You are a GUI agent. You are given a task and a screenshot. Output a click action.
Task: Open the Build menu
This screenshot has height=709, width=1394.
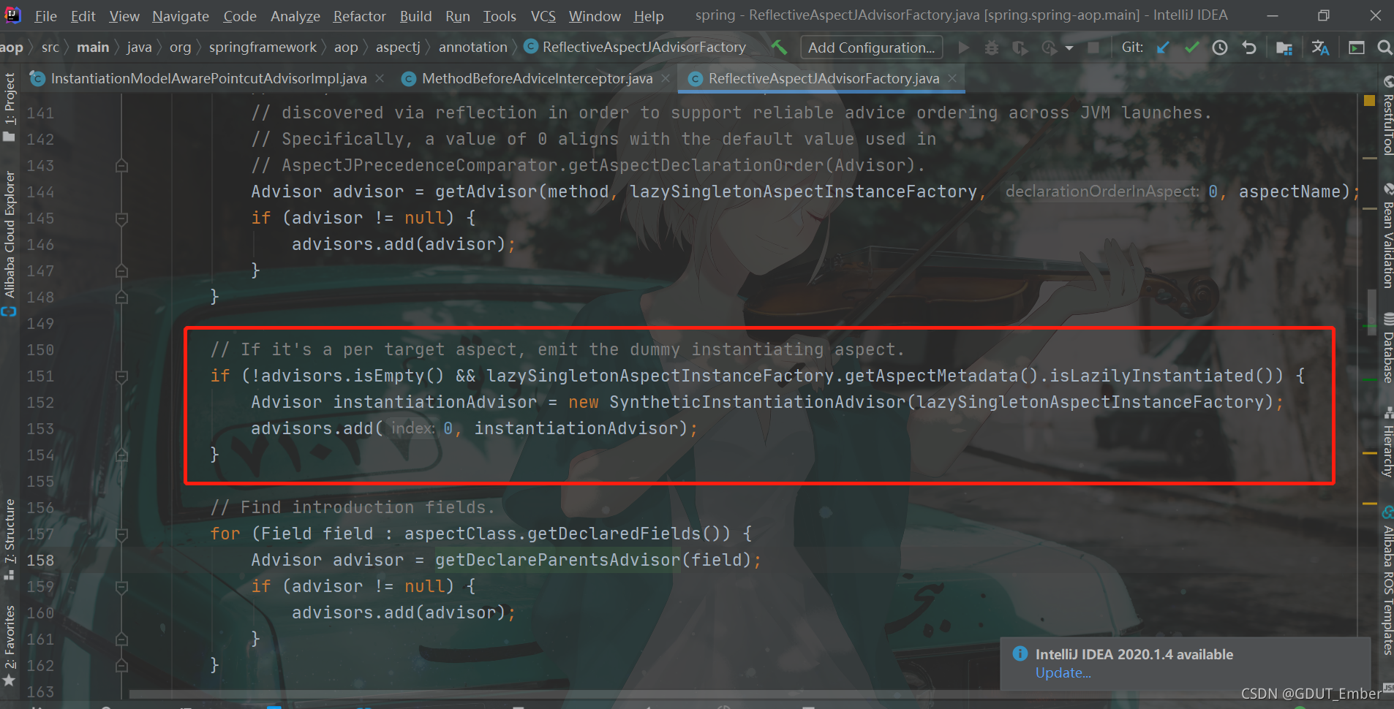click(x=415, y=16)
